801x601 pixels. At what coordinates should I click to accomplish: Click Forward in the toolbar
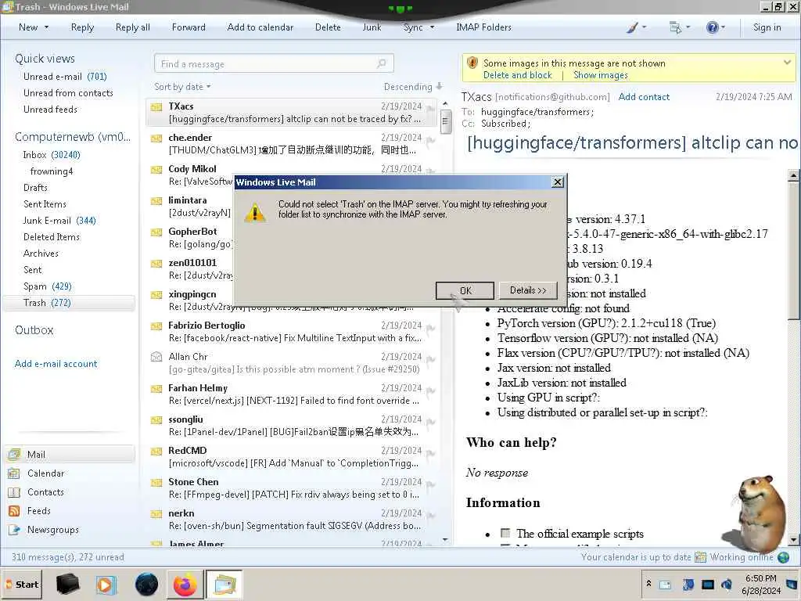[189, 27]
